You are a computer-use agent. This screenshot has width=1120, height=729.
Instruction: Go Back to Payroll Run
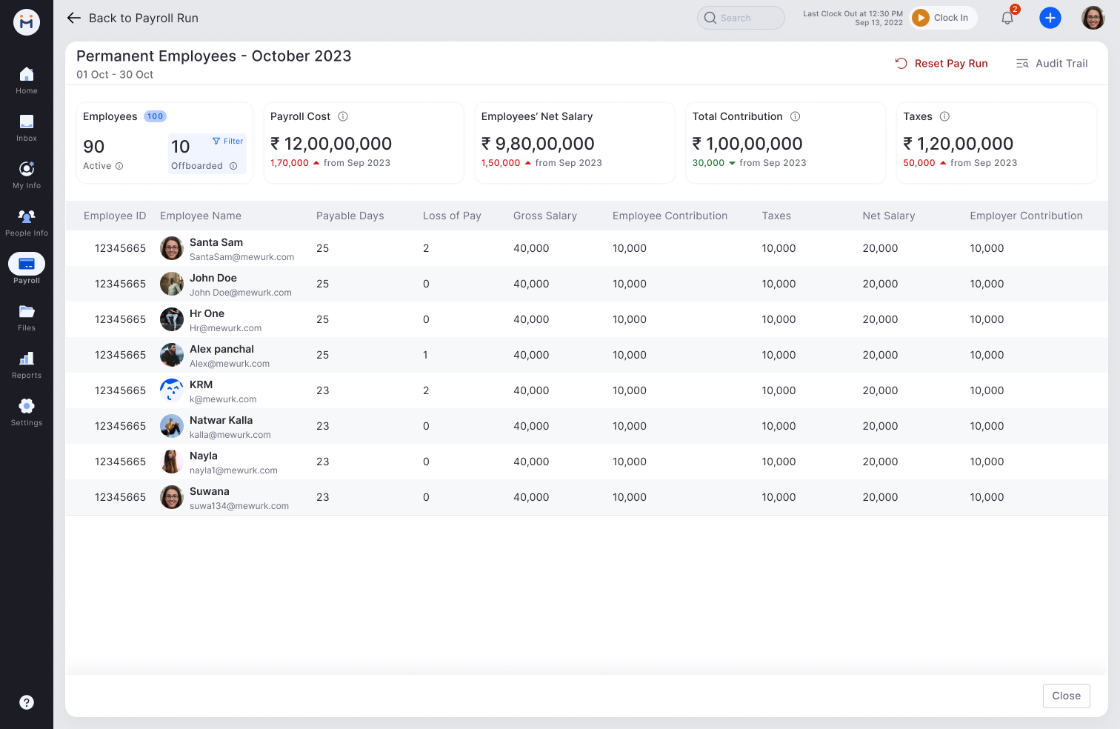(133, 18)
